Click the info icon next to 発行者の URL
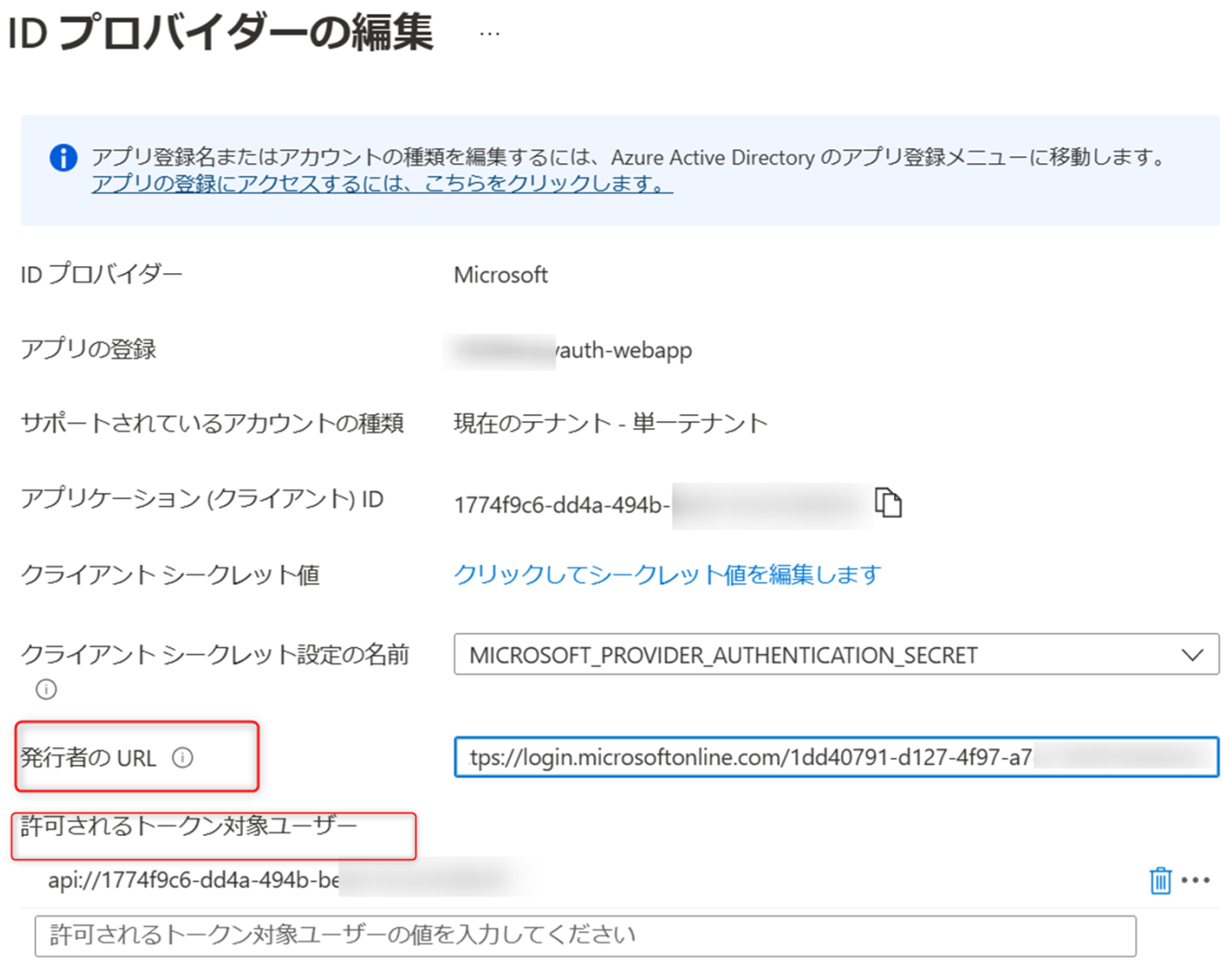Image resolution: width=1223 pixels, height=961 pixels. (x=183, y=758)
